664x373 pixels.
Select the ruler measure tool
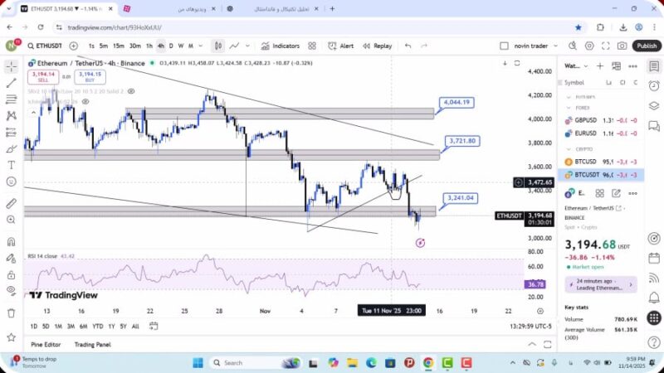click(11, 203)
